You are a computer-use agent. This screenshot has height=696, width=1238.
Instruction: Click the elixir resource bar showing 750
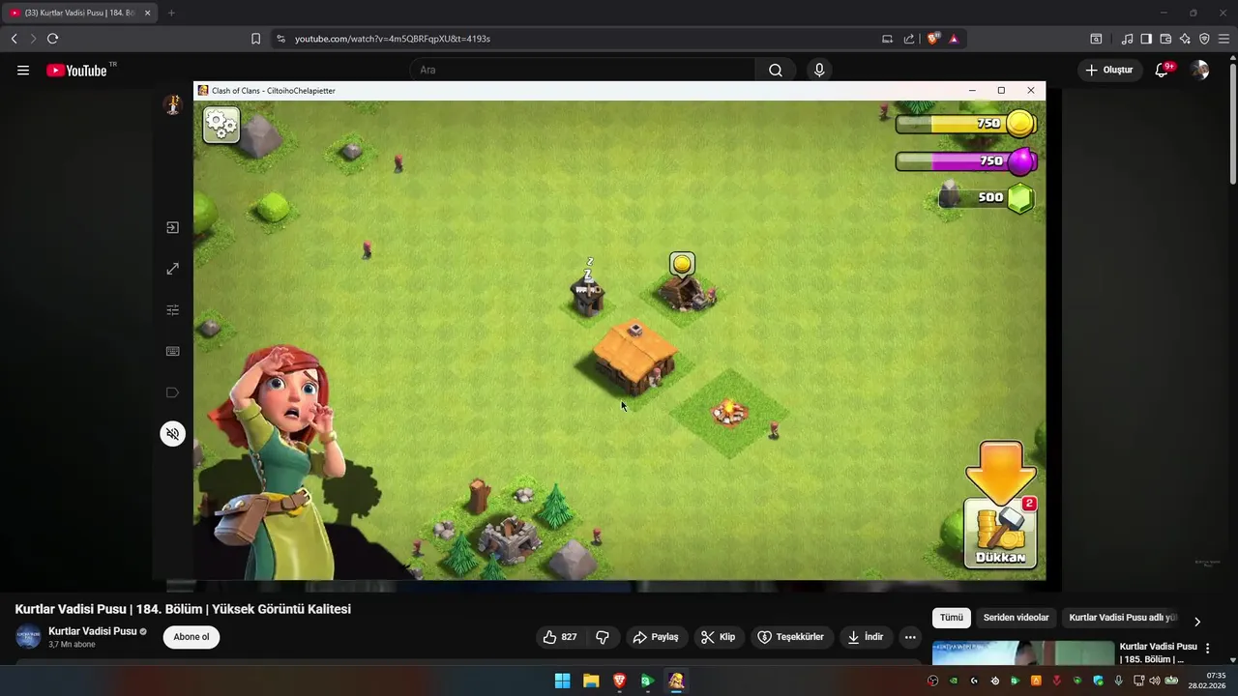[x=966, y=160]
